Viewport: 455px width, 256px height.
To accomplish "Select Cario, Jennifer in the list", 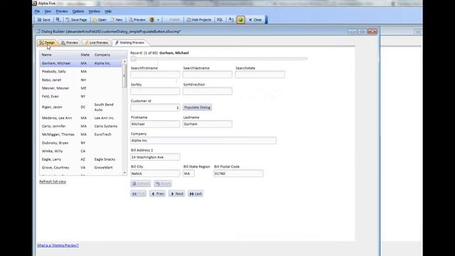I will pyautogui.click(x=81, y=127).
